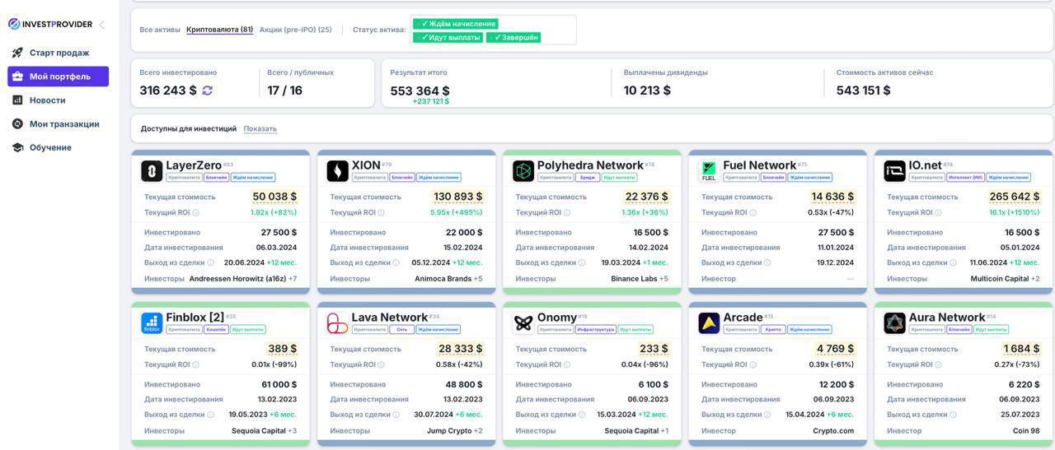
Task: Expand Onomy investors via Sequoia Capital +1
Action: click(x=636, y=431)
